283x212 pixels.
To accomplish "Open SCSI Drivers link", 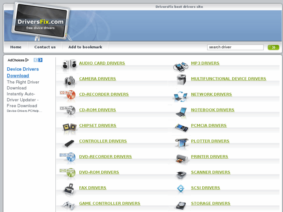I will point(206,187).
